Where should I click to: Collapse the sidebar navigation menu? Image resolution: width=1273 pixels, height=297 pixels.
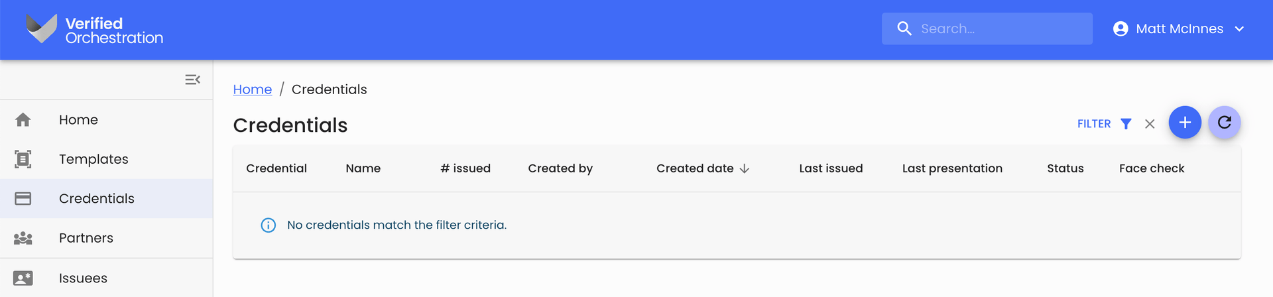tap(192, 80)
